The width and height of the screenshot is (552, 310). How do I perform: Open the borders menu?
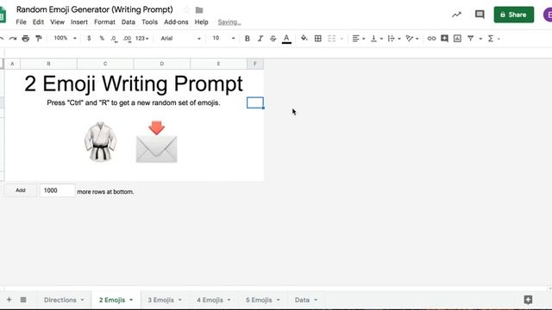pos(318,38)
